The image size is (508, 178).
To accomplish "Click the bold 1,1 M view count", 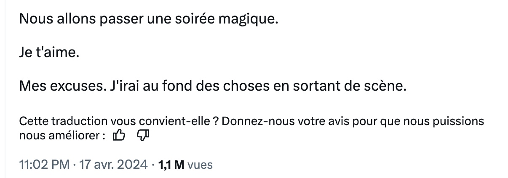I will tap(171, 165).
